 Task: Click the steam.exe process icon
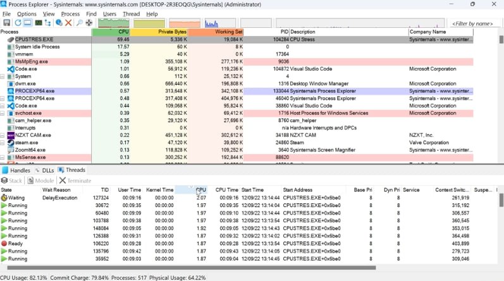(11, 143)
